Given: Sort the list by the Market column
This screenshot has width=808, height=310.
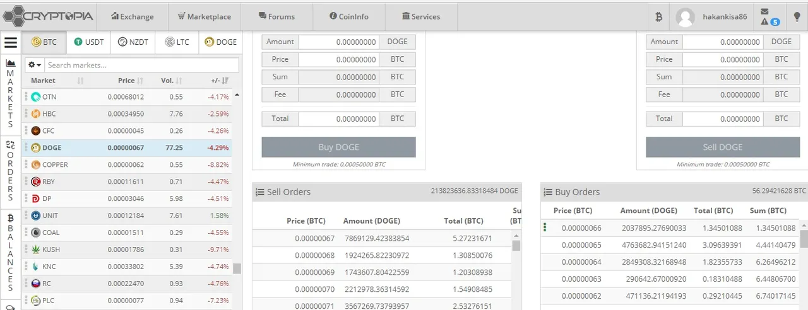Looking at the screenshot, I should tap(57, 81).
